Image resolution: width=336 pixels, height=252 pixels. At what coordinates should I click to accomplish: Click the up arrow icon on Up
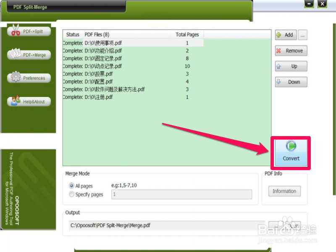278,66
